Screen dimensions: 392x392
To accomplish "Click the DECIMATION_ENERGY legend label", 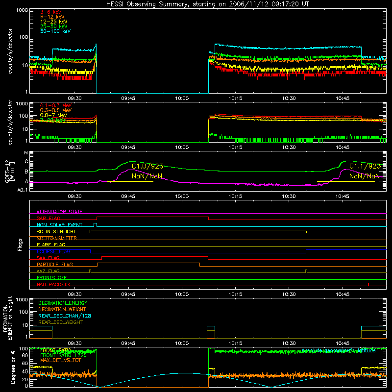I will (x=63, y=303).
